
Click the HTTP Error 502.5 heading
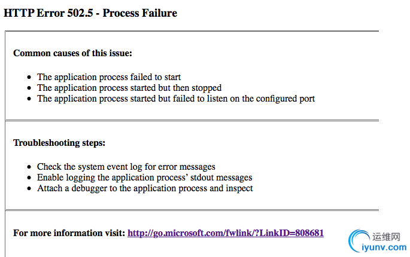coord(90,13)
